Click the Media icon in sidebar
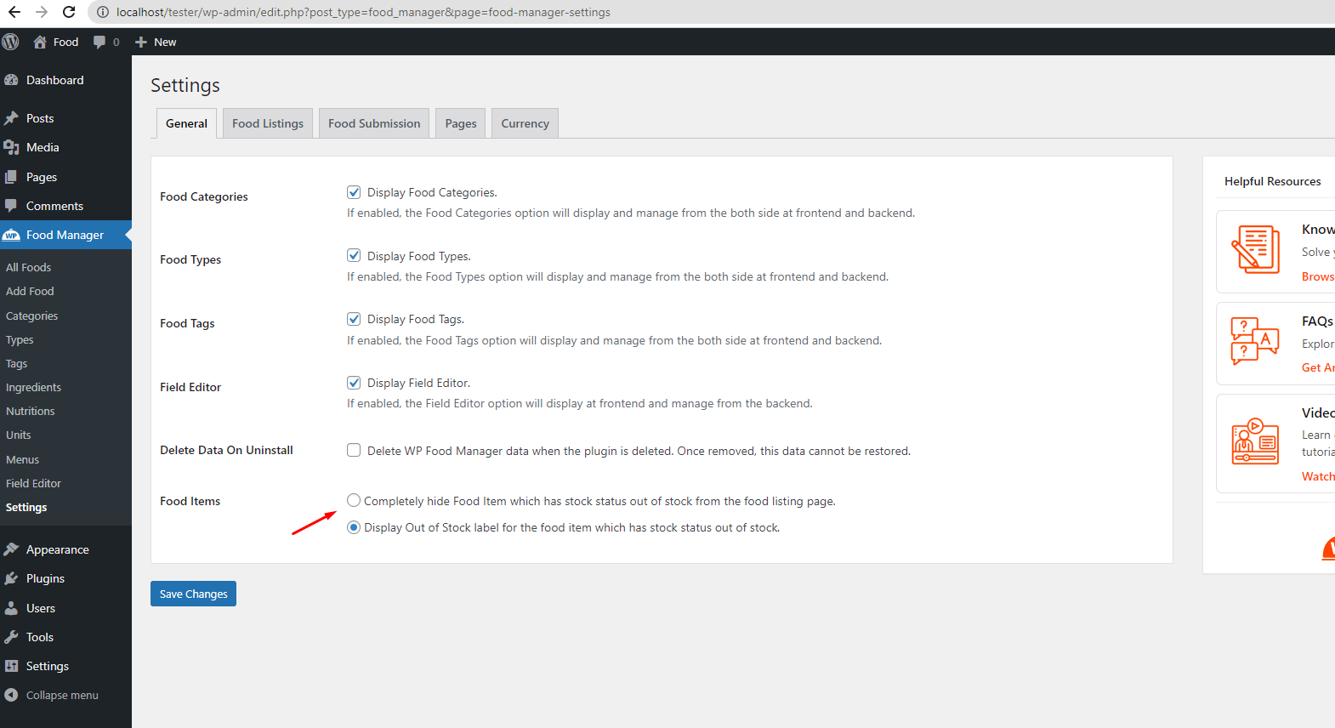1335x728 pixels. point(11,147)
